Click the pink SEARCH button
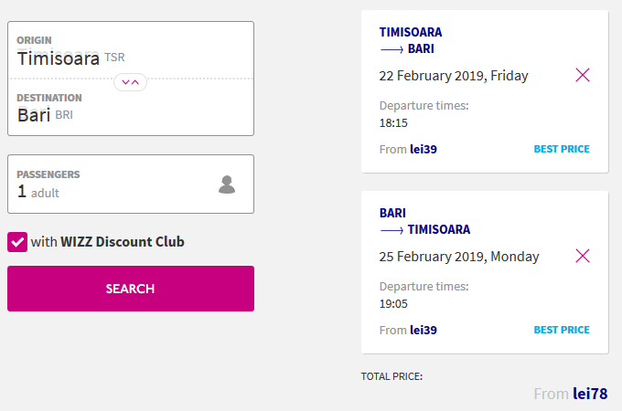This screenshot has width=622, height=411. click(131, 289)
